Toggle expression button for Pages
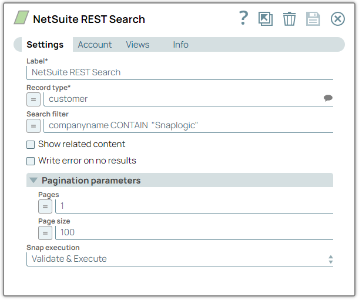 point(45,206)
